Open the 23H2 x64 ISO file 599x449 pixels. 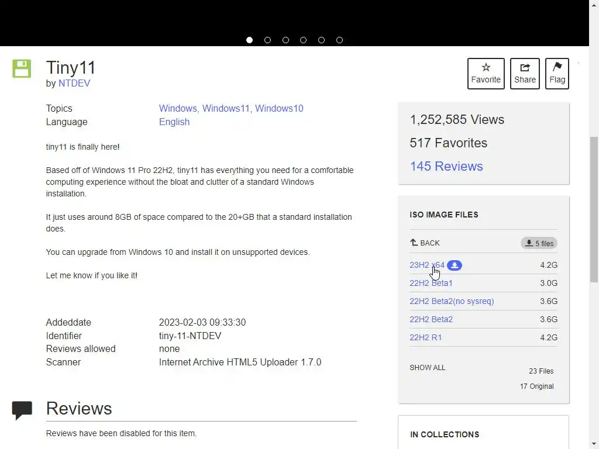pyautogui.click(x=426, y=265)
